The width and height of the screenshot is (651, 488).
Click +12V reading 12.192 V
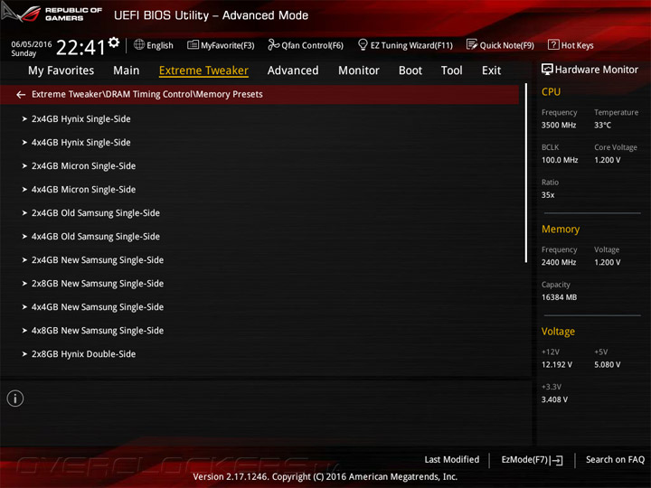tap(557, 365)
